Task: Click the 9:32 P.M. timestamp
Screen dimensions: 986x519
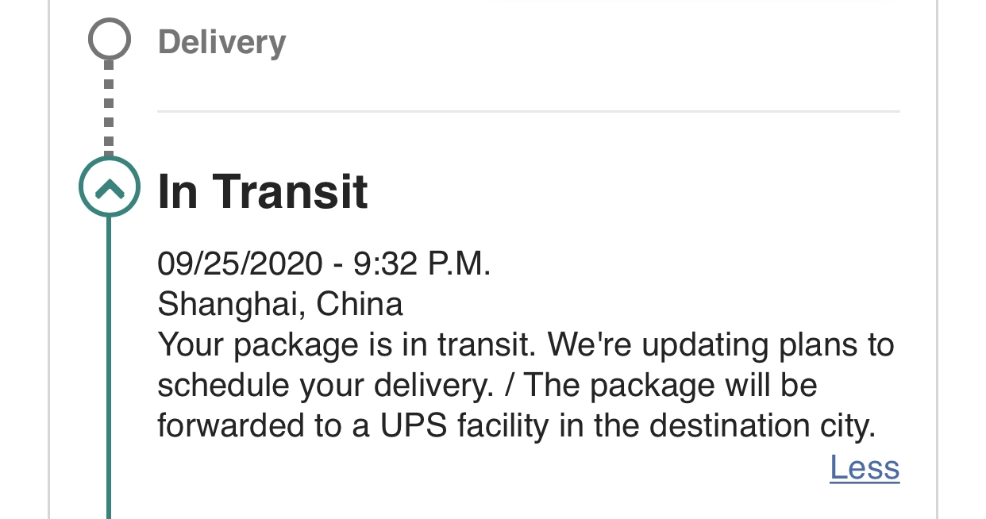Action: coord(422,263)
